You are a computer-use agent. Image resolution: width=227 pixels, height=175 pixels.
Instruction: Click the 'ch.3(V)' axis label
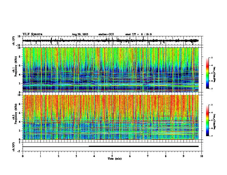click(14, 147)
